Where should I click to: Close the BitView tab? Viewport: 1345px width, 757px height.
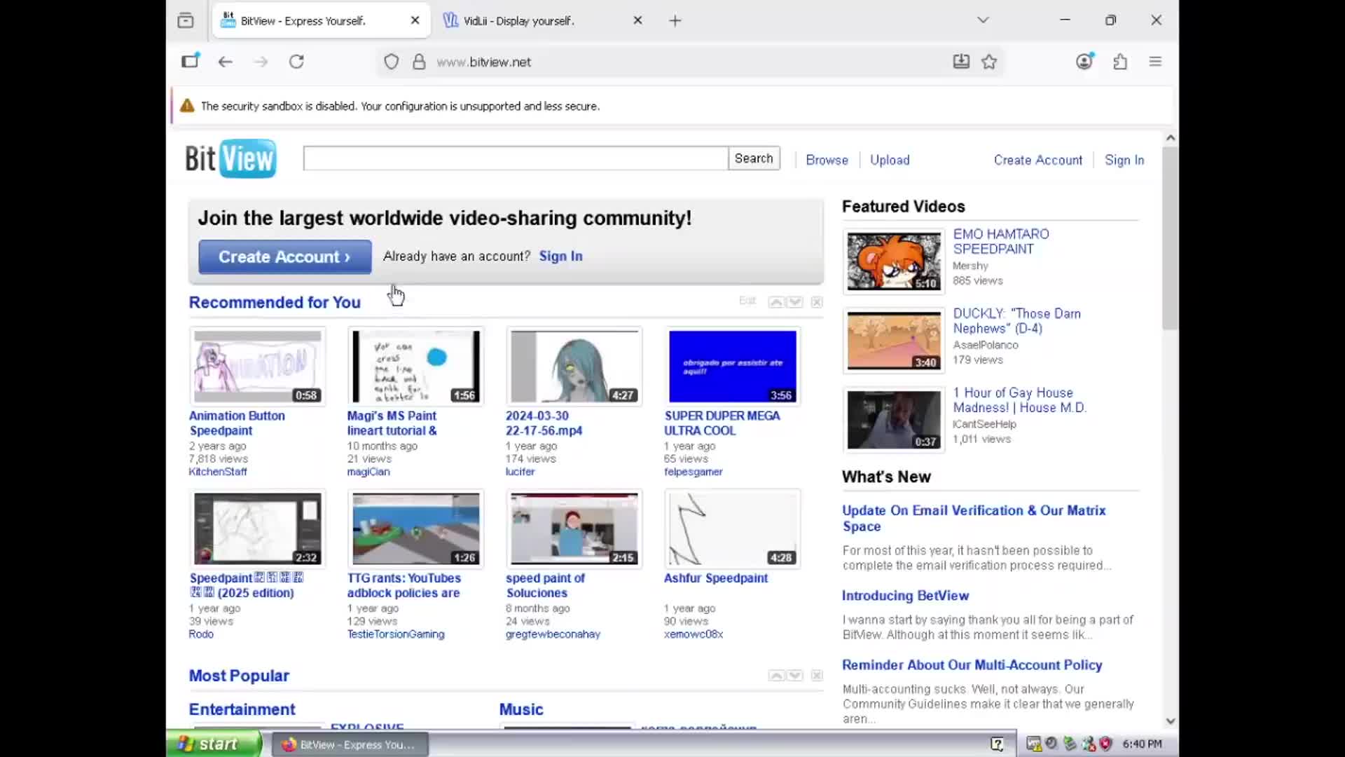tap(415, 20)
